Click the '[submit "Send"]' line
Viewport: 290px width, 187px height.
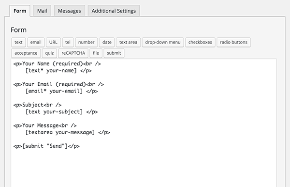(x=46, y=146)
